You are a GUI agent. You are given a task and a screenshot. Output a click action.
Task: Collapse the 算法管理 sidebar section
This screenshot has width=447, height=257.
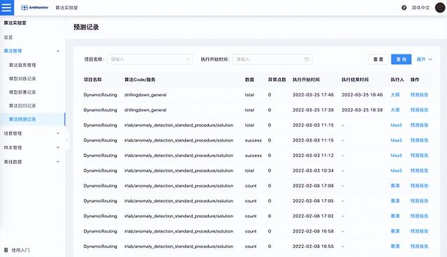[58, 51]
